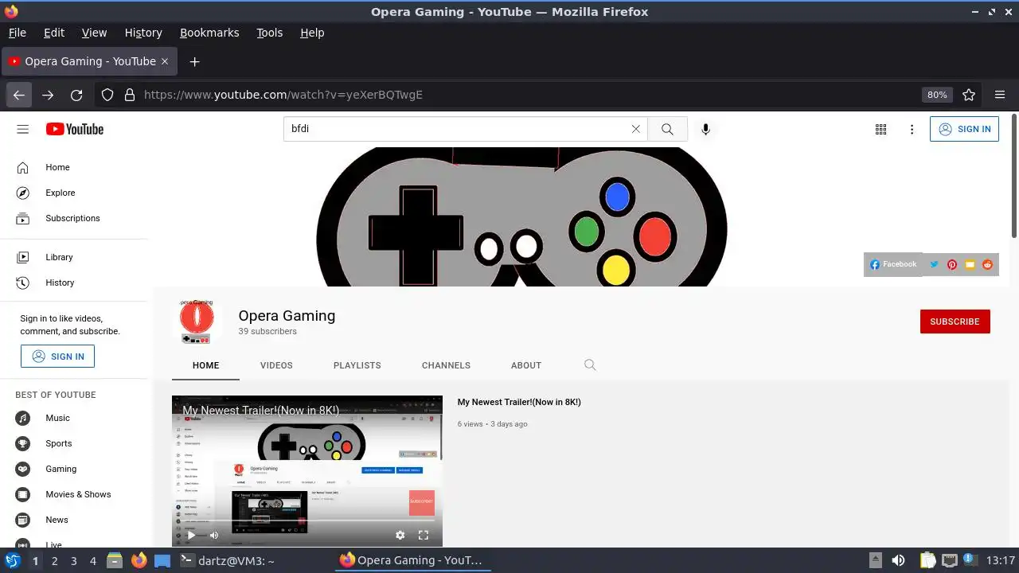This screenshot has height=573, width=1019.
Task: Open a new browser tab
Action: pyautogui.click(x=194, y=61)
